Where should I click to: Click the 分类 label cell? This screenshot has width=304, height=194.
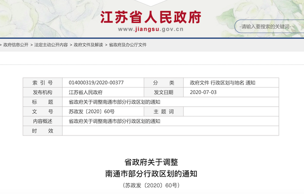[x=163, y=83]
